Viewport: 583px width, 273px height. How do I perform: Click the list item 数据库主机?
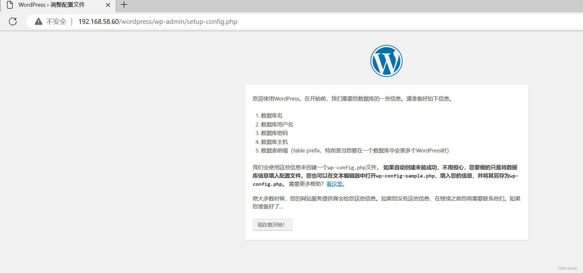(274, 142)
